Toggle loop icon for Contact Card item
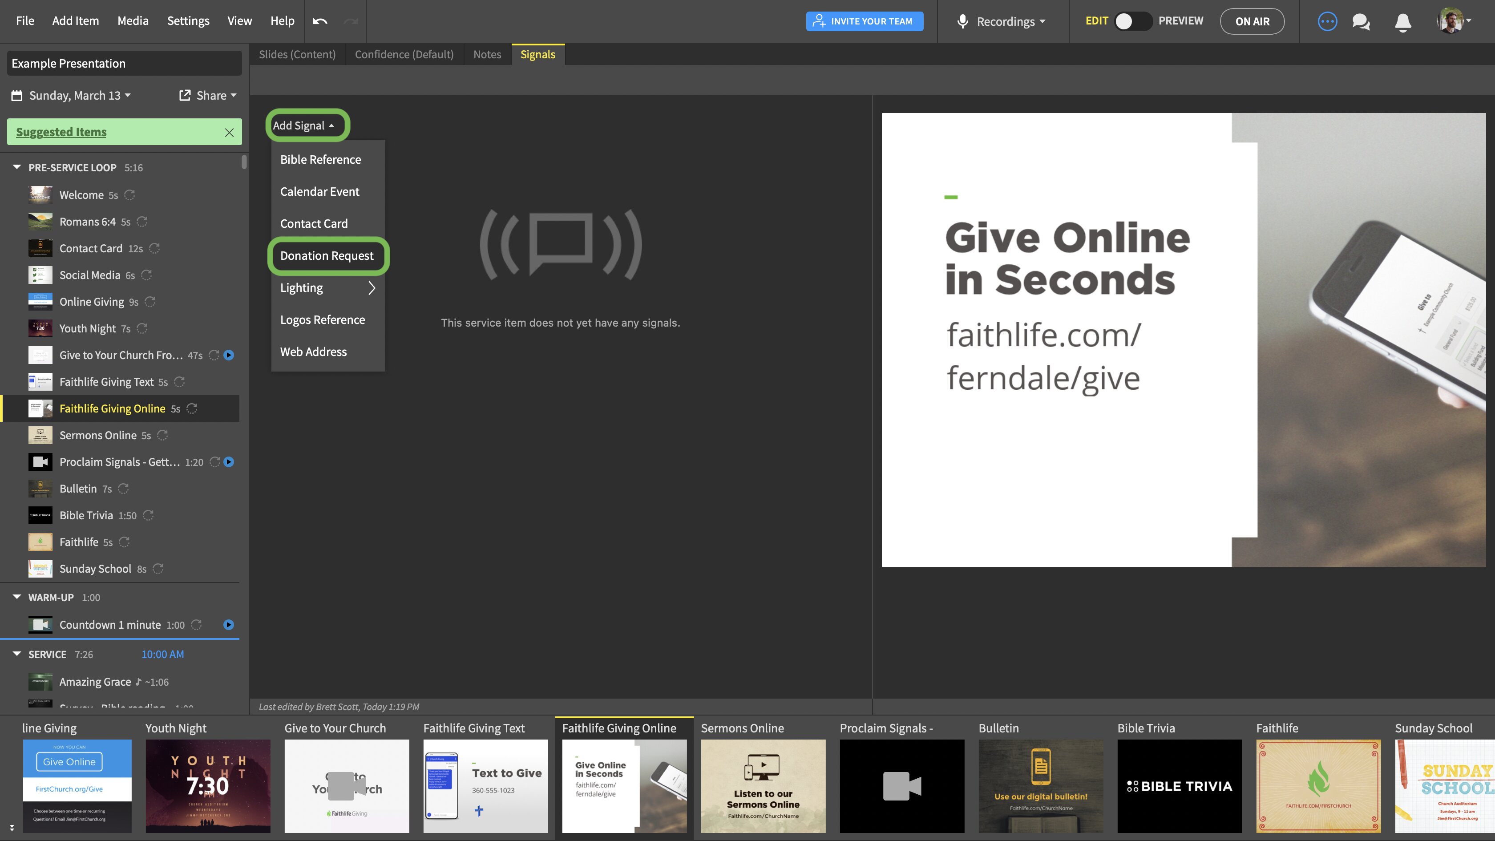1495x841 pixels. [x=154, y=248]
